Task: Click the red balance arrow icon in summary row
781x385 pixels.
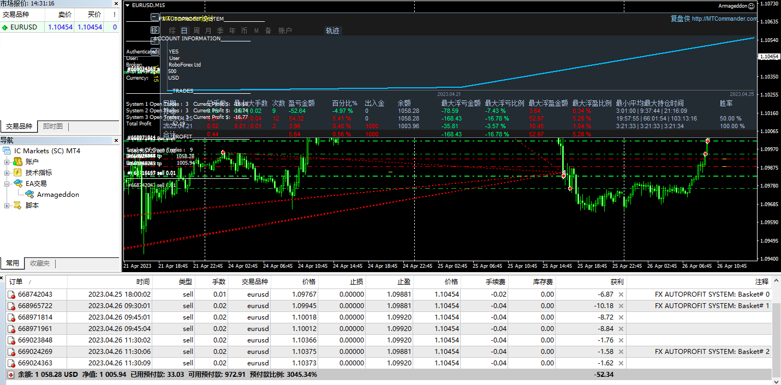Action: 11,375
